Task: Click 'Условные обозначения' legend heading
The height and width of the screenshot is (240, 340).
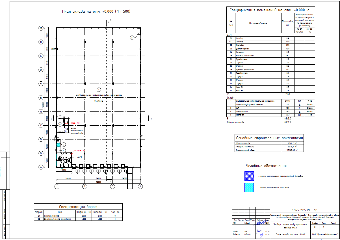Action: tap(266, 166)
